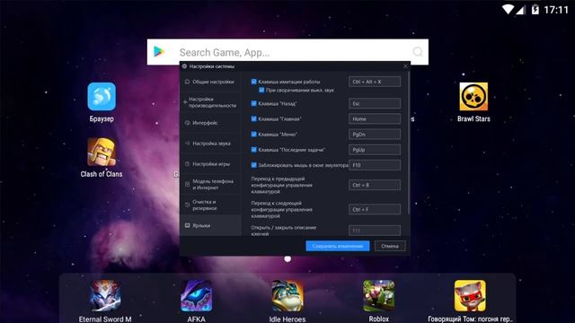Image resolution: width=575 pixels, height=323 pixels.
Task: Click Сохранить изменения button
Action: coord(338,246)
